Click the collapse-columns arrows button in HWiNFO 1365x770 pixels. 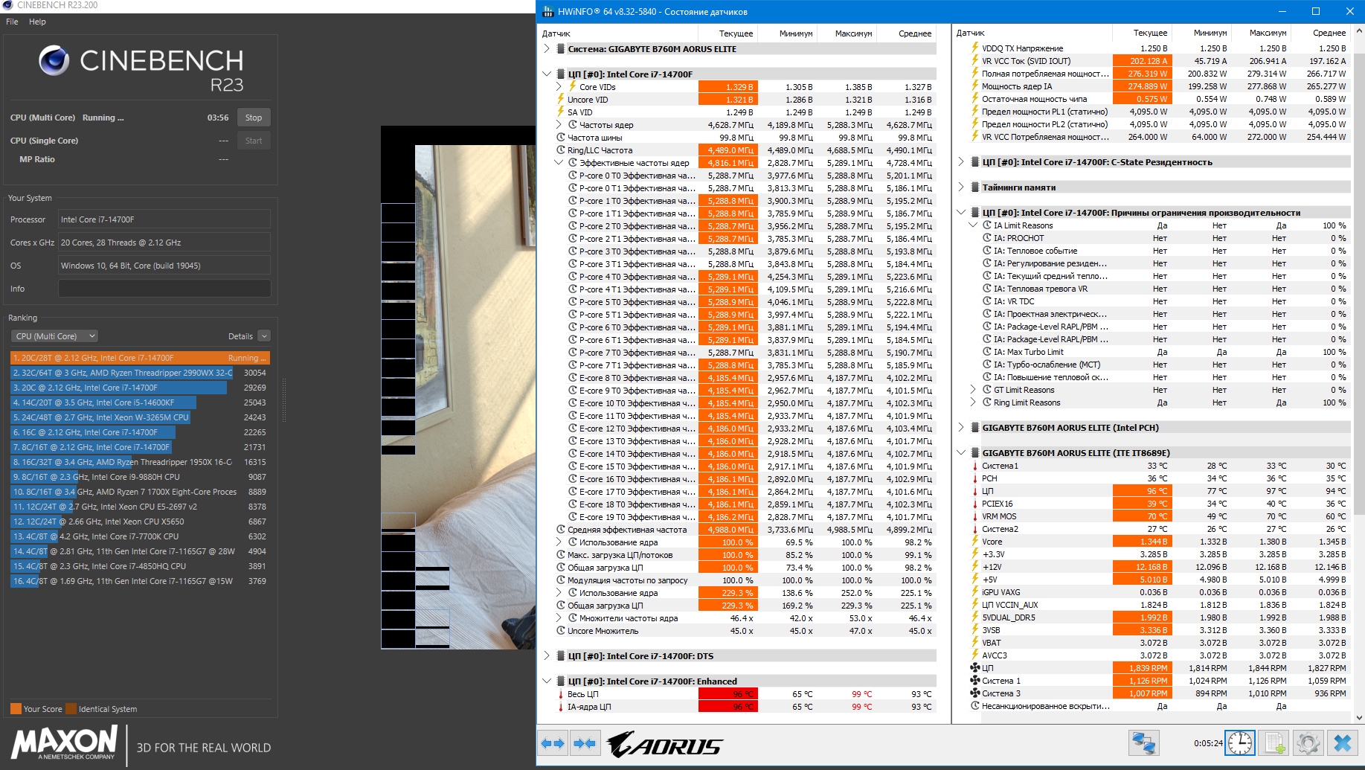pos(585,742)
